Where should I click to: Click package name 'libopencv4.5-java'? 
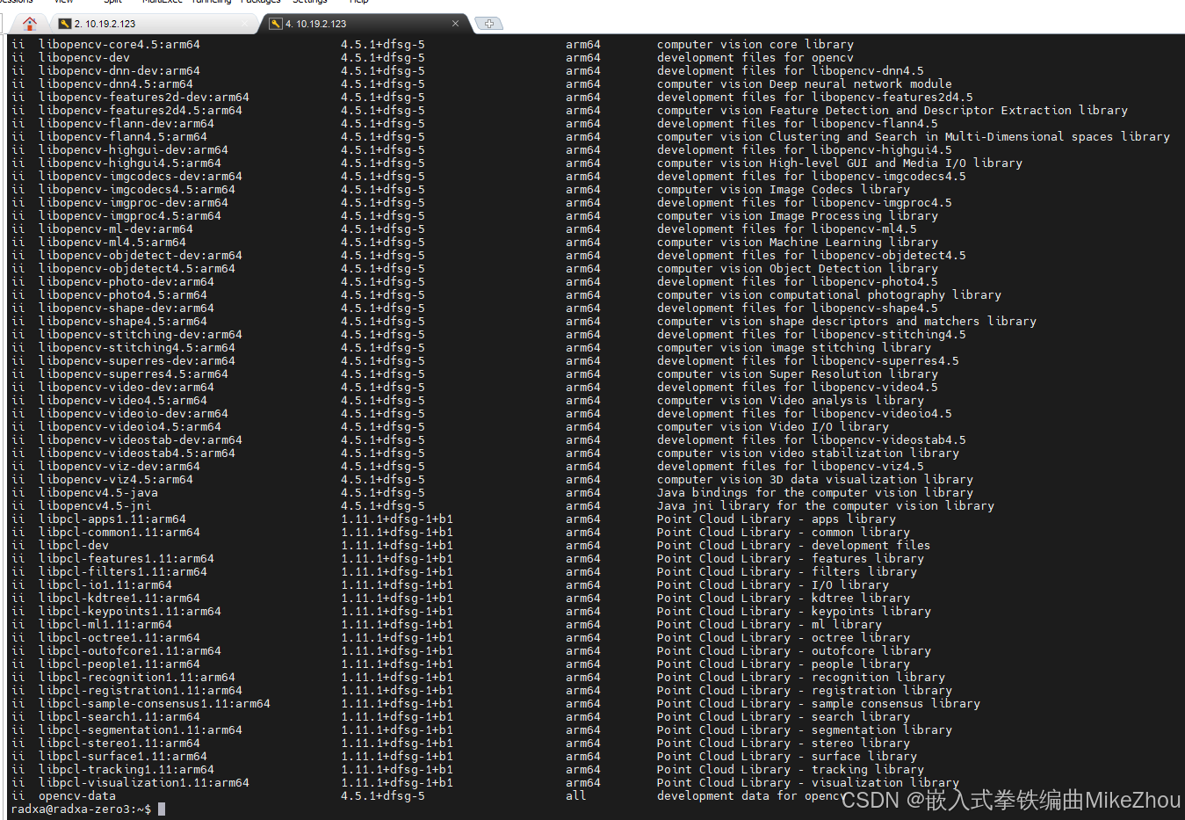pos(98,492)
